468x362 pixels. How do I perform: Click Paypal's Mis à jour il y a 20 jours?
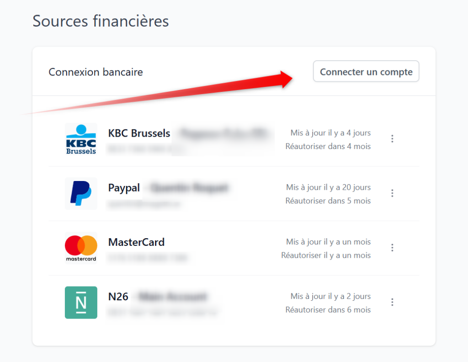pyautogui.click(x=328, y=187)
